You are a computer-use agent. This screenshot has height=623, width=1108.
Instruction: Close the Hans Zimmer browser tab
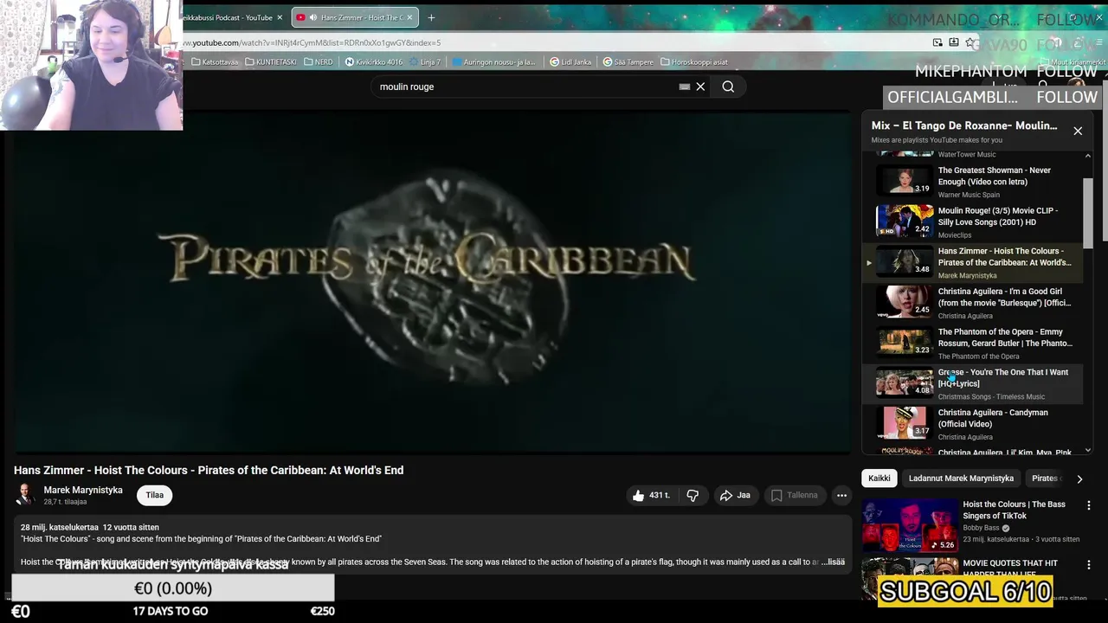(x=410, y=17)
